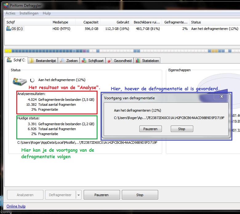This screenshot has width=240, height=214.
Task: Click the bottom Pauzeren button
Action: tap(102, 195)
